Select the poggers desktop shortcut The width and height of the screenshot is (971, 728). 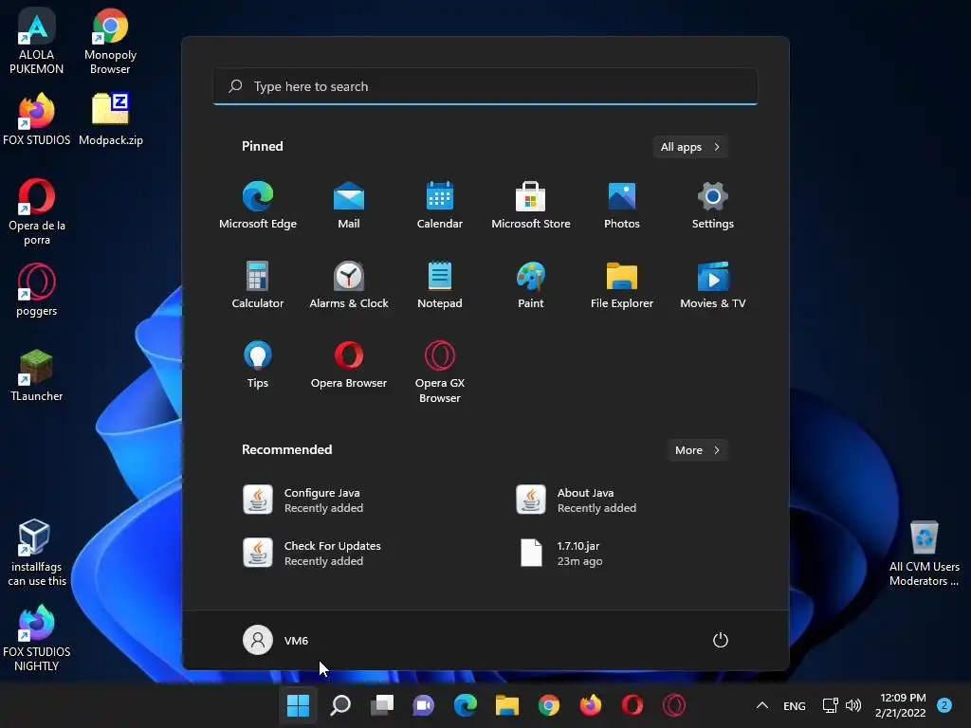click(37, 290)
